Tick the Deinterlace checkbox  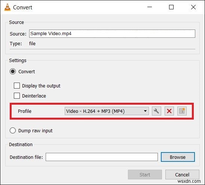tap(17, 96)
